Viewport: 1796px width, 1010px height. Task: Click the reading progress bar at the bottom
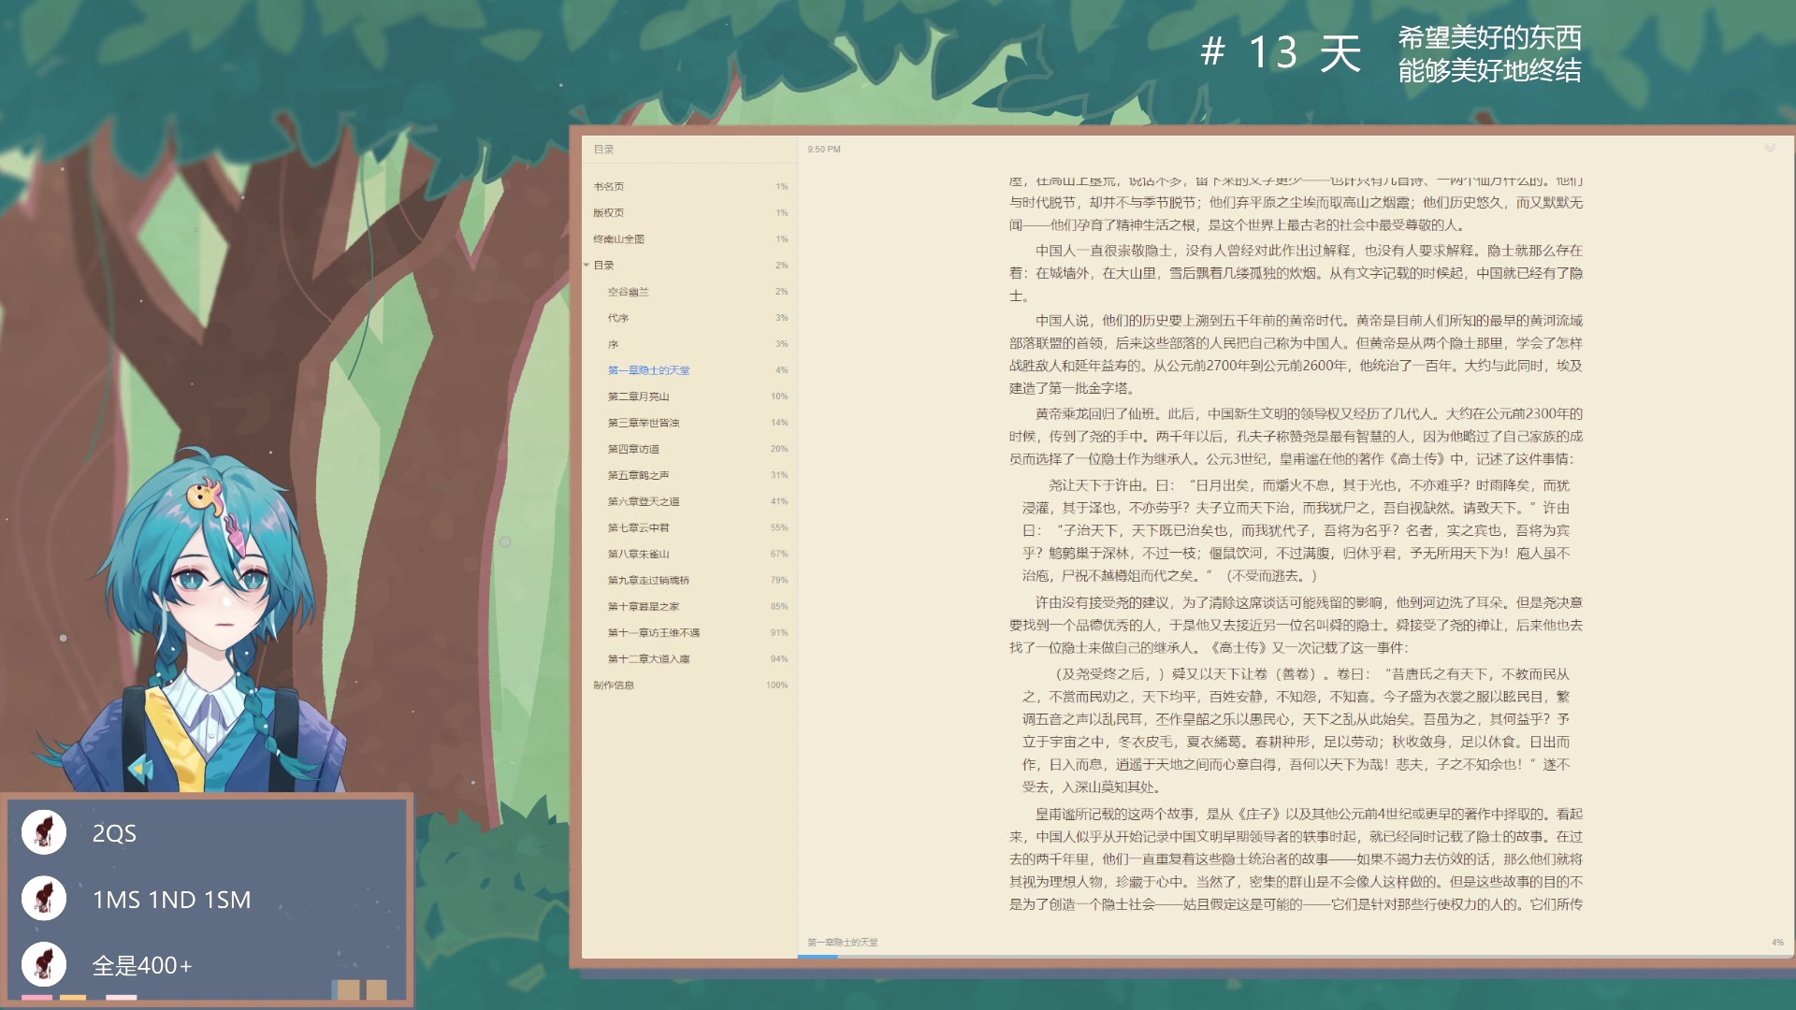pyautogui.click(x=1296, y=956)
